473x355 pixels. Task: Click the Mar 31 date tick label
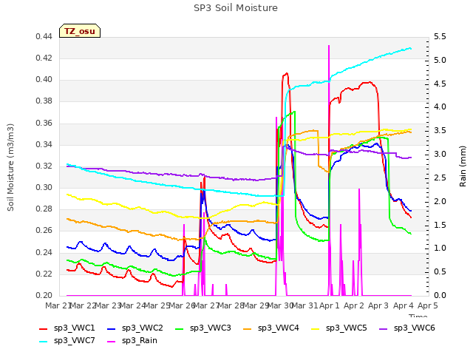[x=304, y=305]
